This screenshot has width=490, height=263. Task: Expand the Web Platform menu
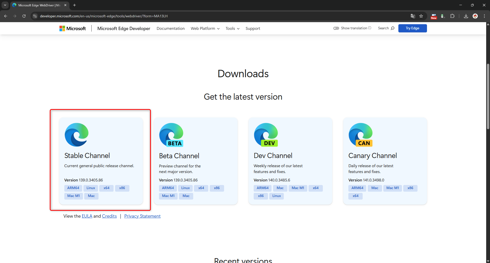coord(205,29)
